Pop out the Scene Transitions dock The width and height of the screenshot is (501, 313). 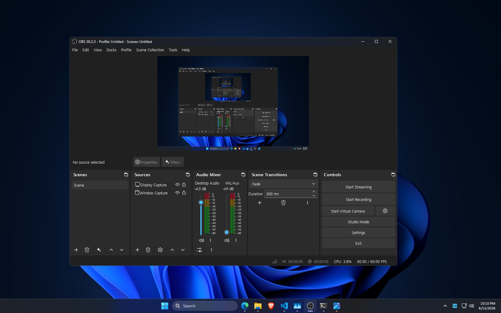pos(316,175)
